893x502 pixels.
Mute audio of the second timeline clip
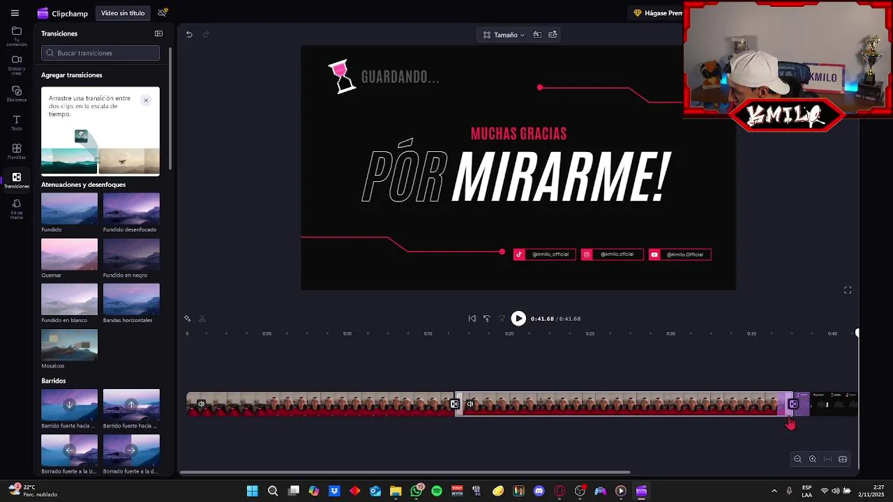[470, 404]
